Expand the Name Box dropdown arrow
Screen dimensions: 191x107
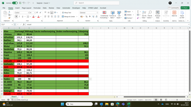click(x=12, y=24)
